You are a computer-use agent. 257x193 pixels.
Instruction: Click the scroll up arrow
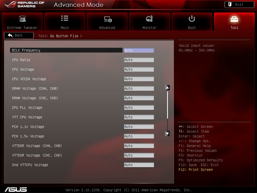tap(167, 87)
